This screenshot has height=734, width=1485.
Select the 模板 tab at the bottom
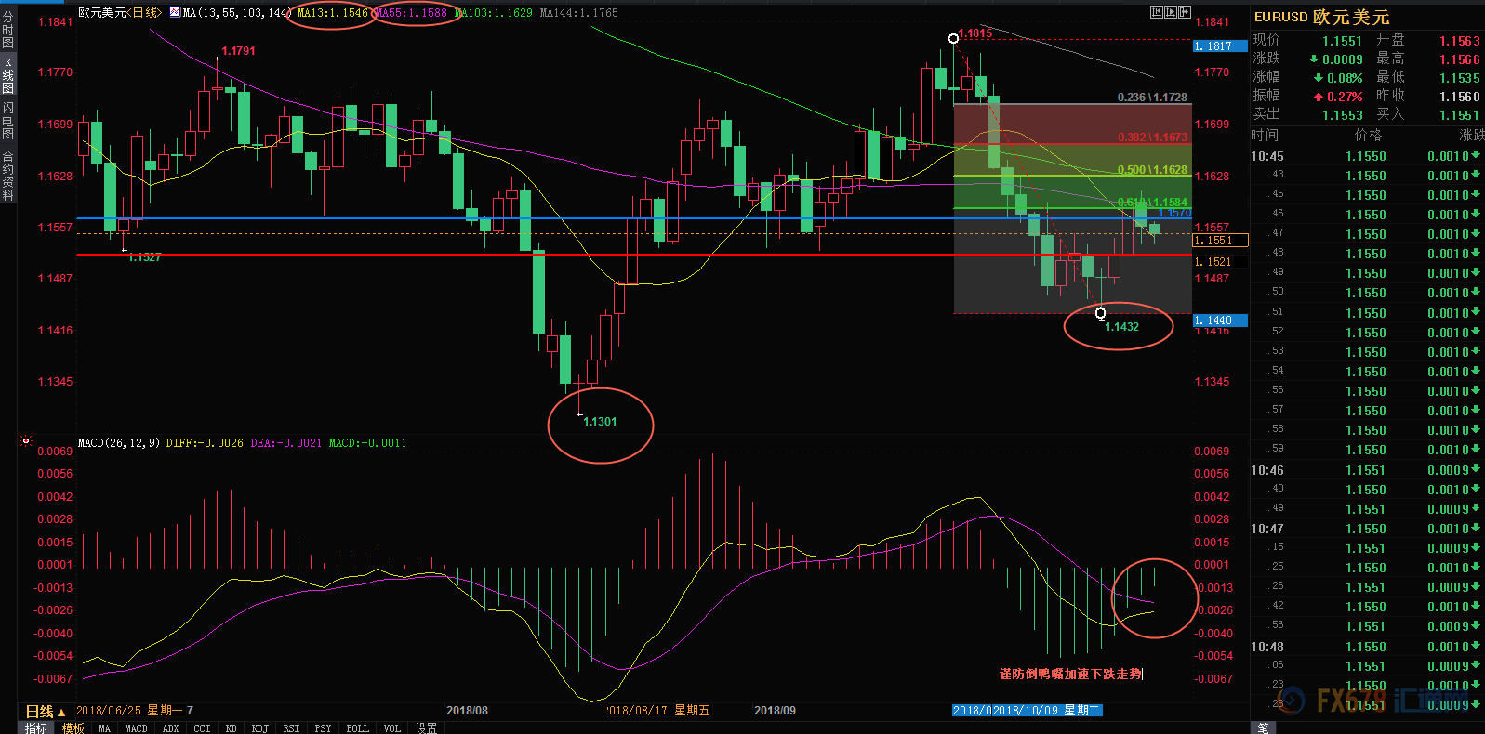pos(73,728)
